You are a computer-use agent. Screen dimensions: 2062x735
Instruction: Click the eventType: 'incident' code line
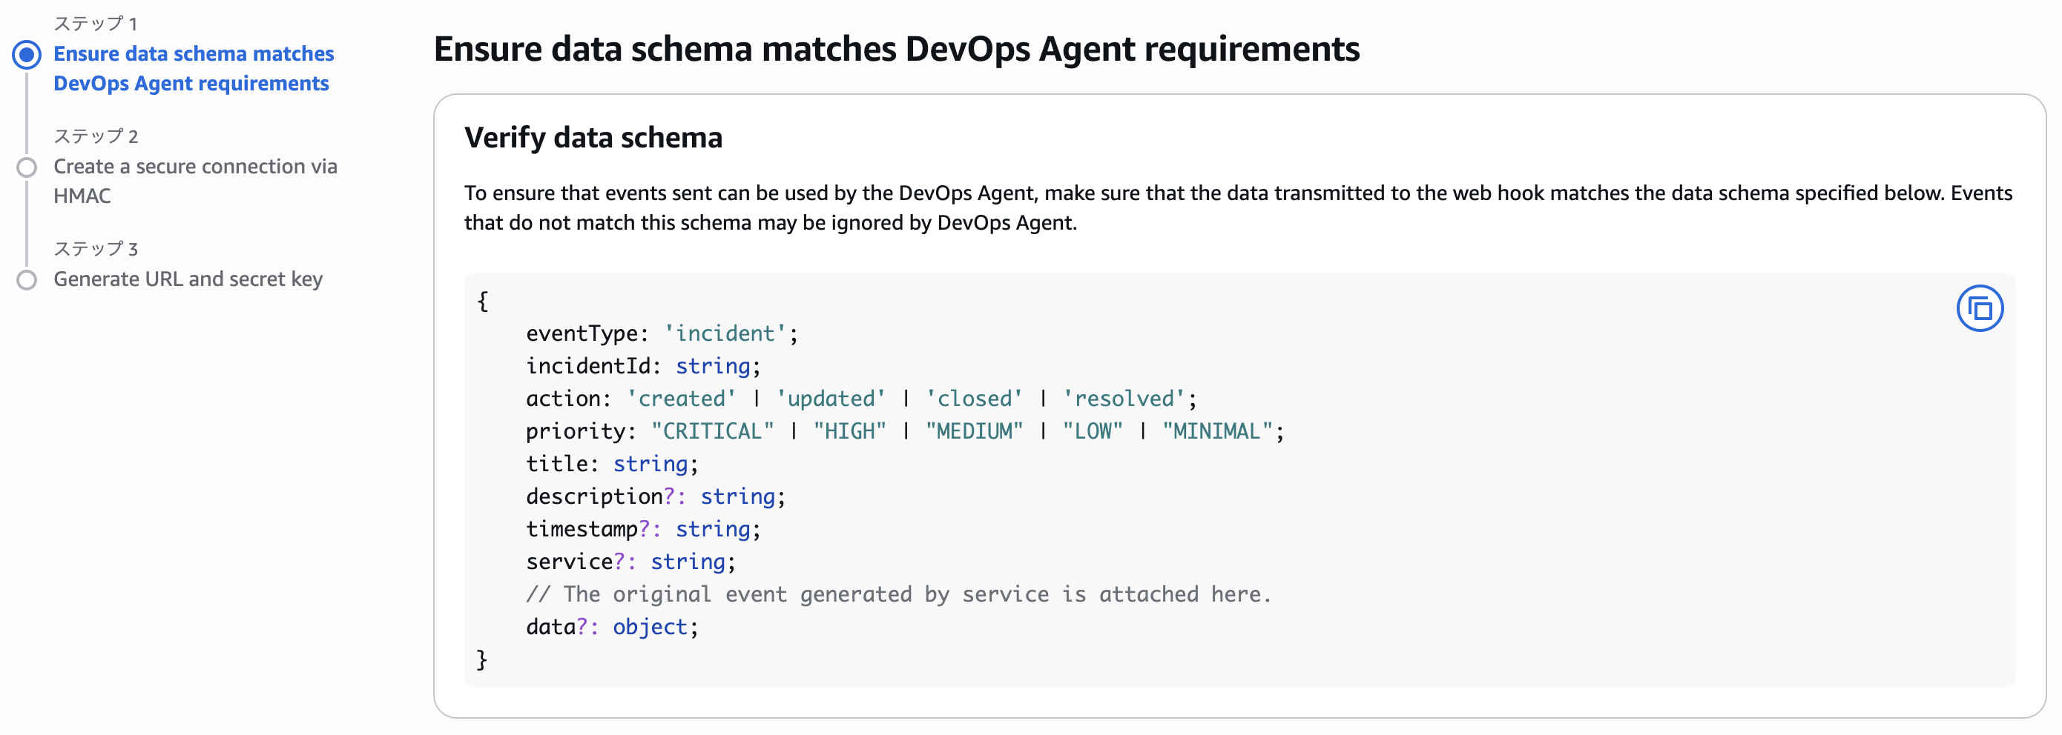[662, 333]
